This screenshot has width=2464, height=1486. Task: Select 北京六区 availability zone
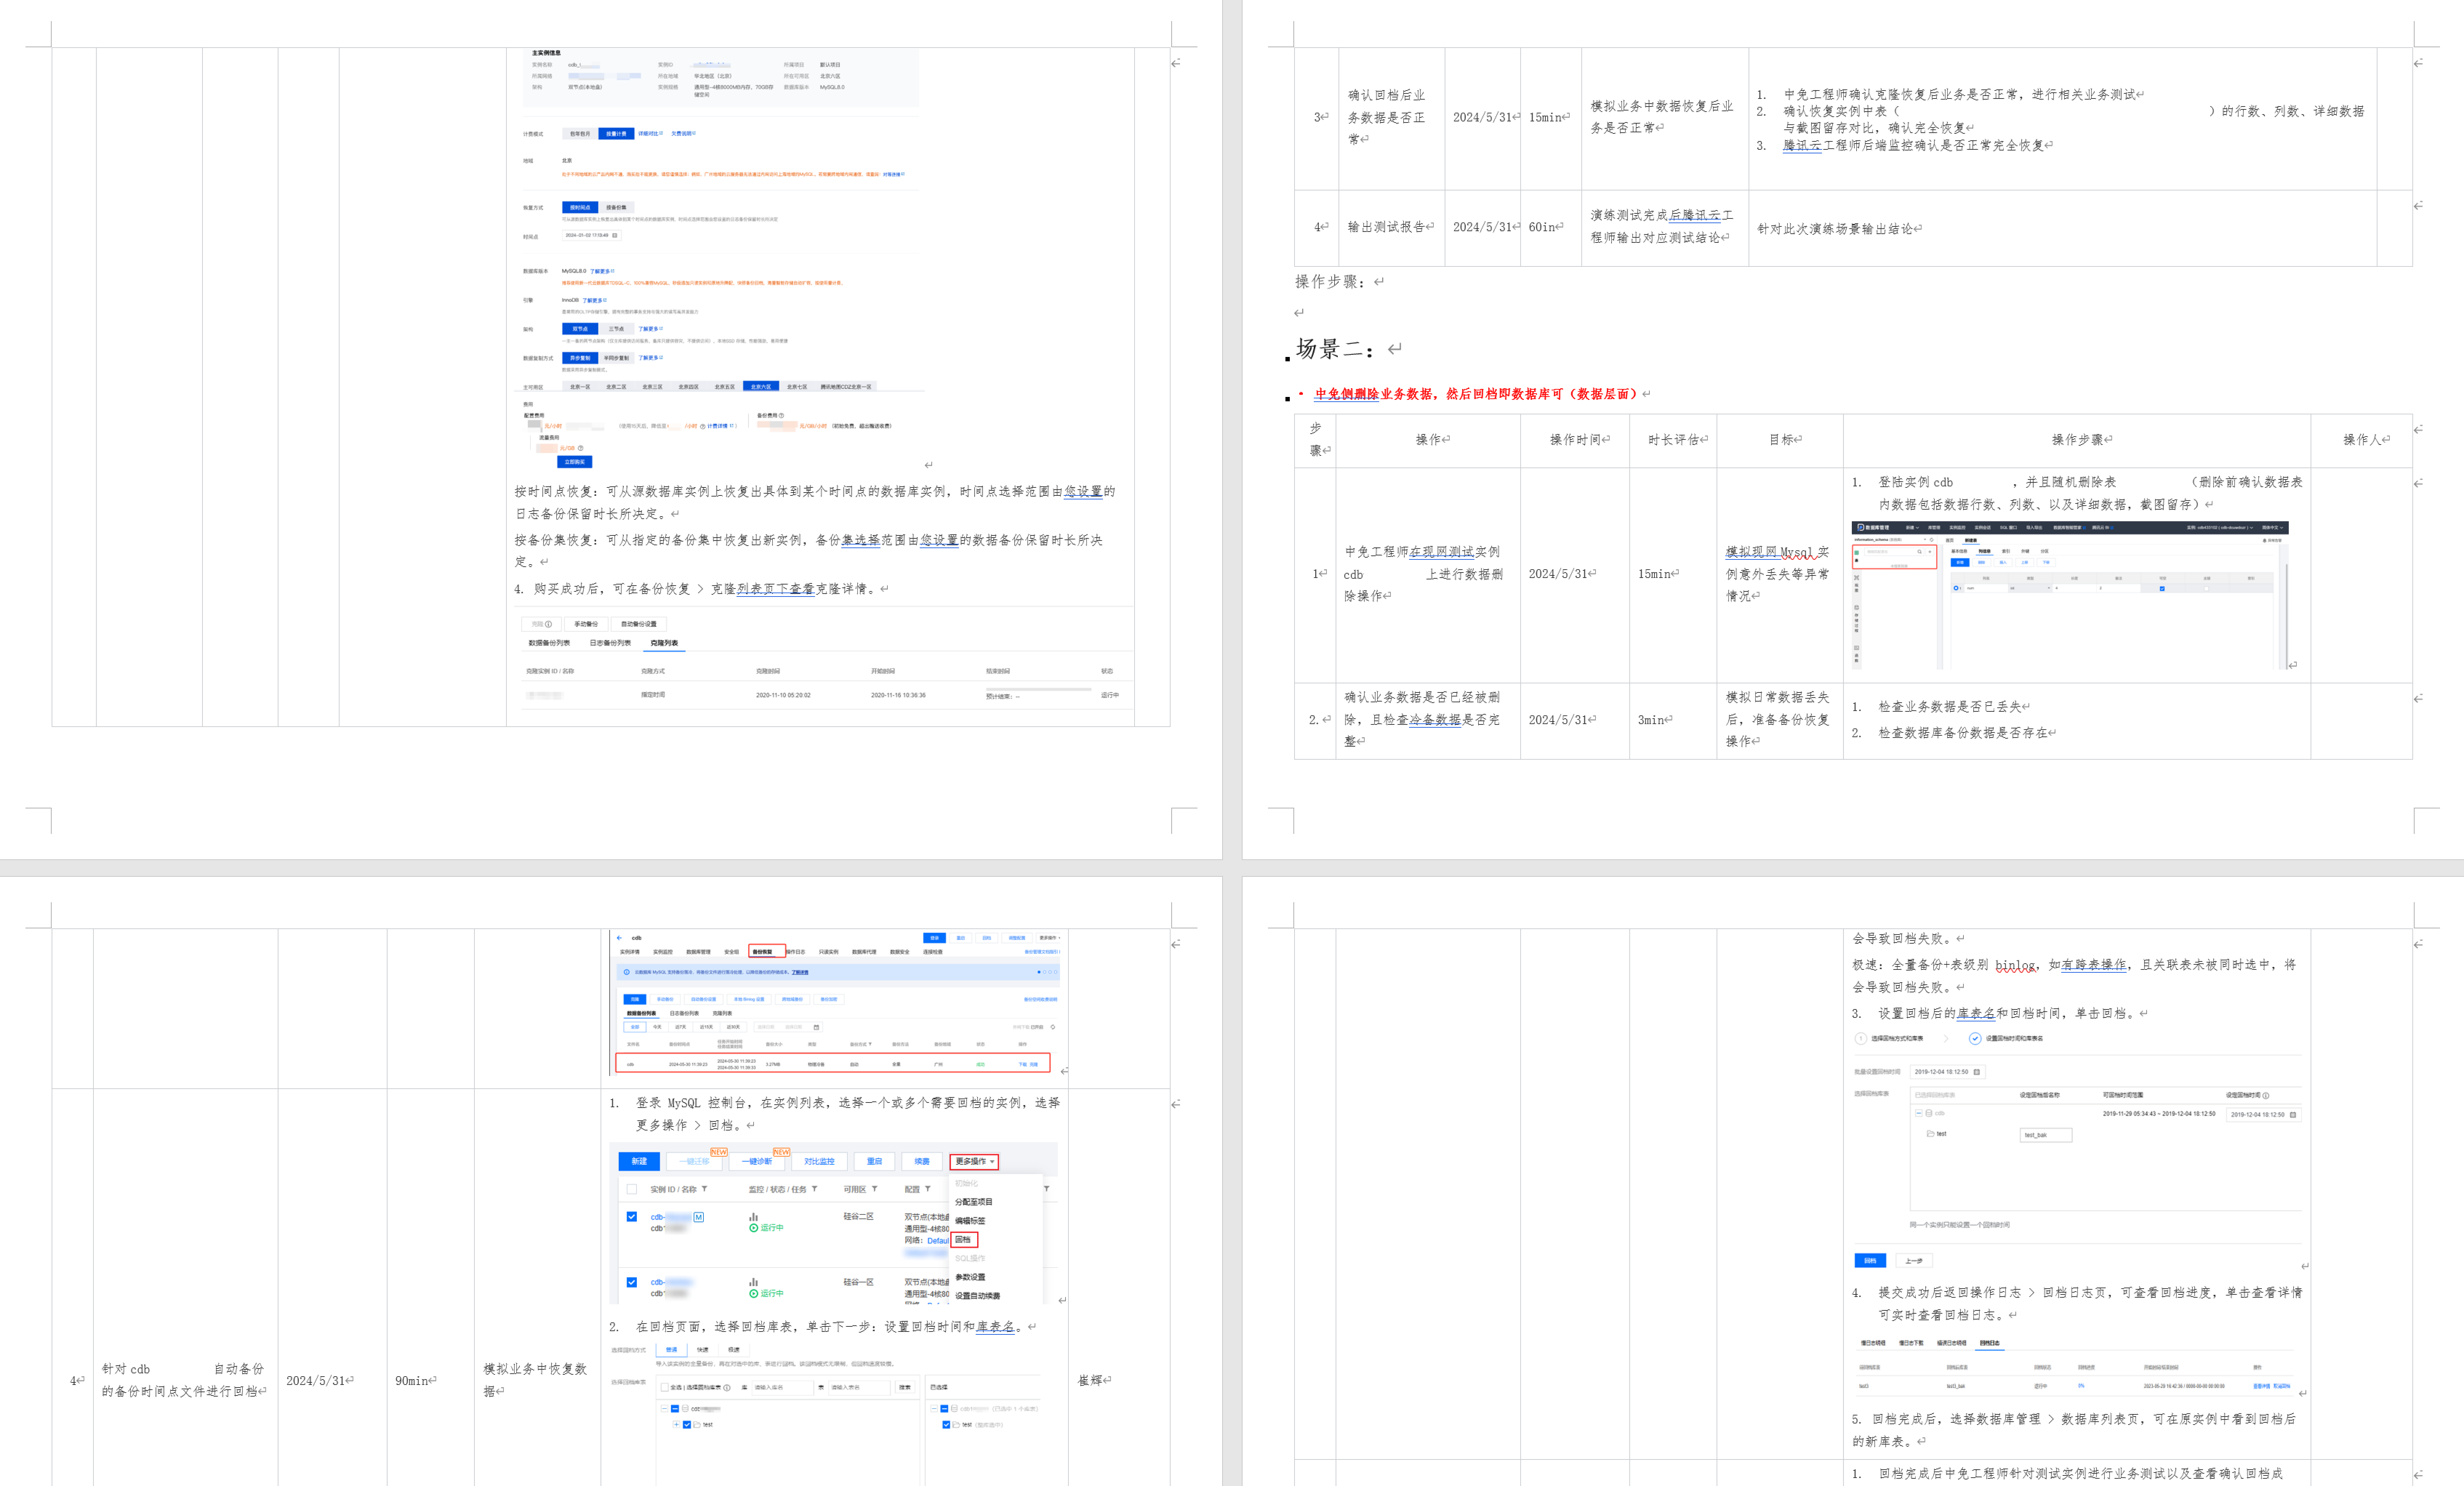tap(761, 386)
